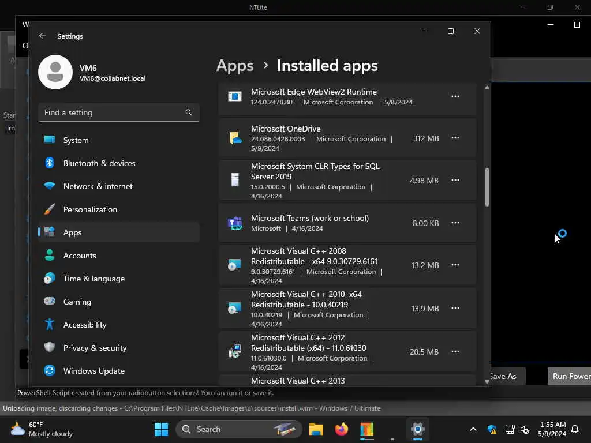Click the muted volume tray icon

tap(524, 429)
